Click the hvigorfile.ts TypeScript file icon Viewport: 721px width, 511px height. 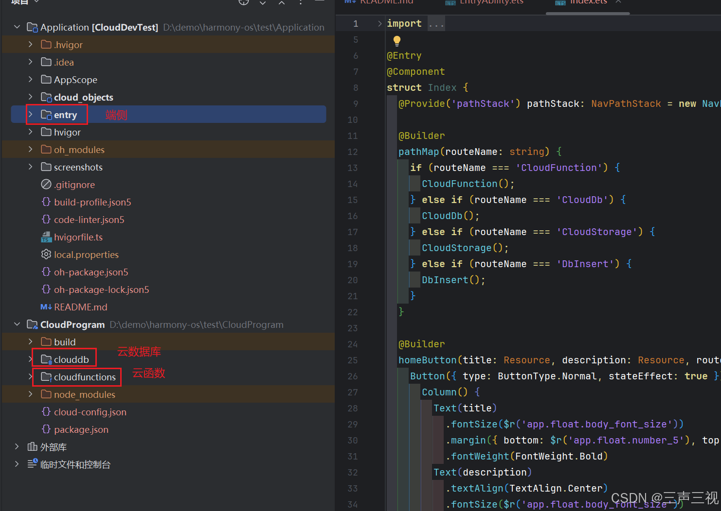46,237
